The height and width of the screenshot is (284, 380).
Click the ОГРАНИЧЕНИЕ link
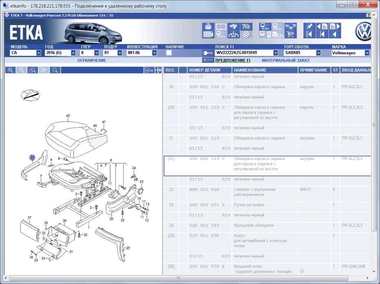click(x=92, y=60)
